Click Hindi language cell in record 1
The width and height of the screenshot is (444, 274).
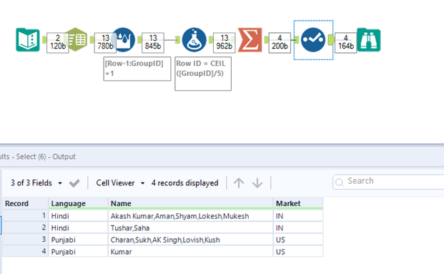[78, 216]
